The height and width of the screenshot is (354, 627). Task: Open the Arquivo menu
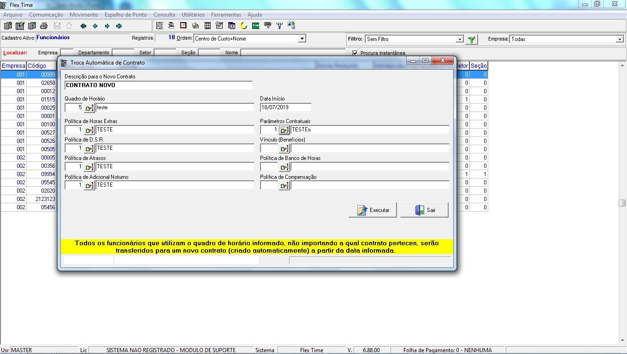[x=13, y=15]
